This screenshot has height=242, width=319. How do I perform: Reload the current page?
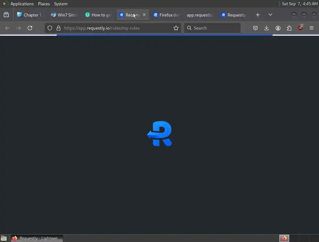tap(30, 28)
